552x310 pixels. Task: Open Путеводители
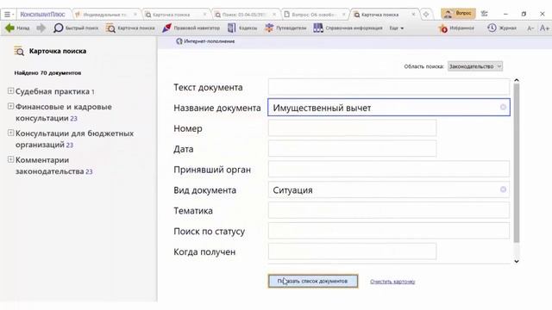click(x=285, y=28)
